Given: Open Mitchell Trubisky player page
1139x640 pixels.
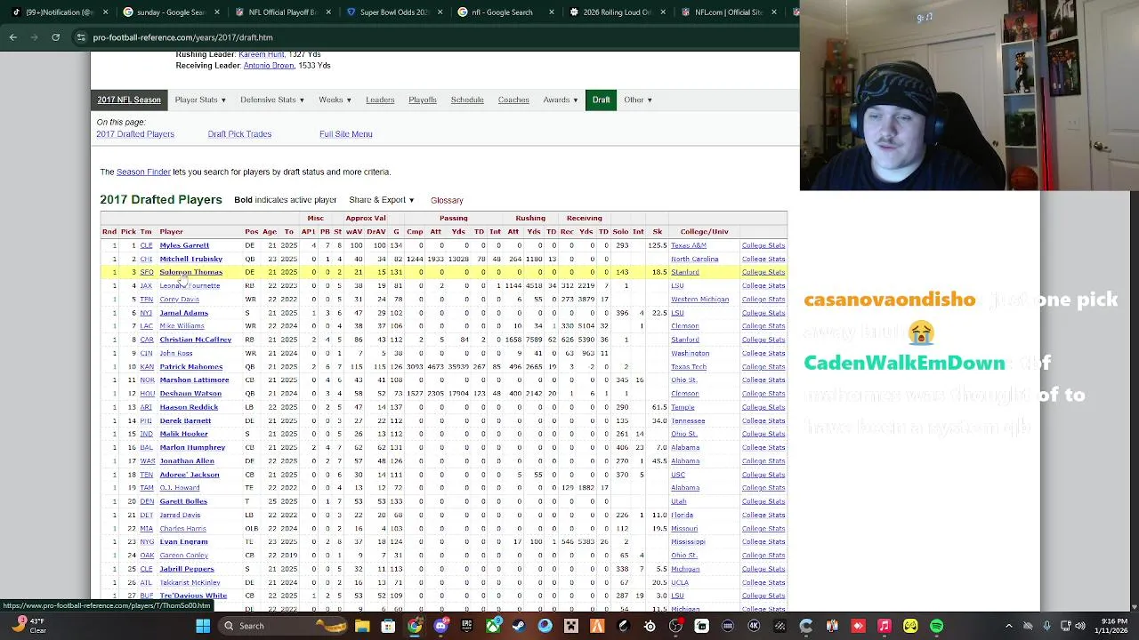Looking at the screenshot, I should (190, 259).
